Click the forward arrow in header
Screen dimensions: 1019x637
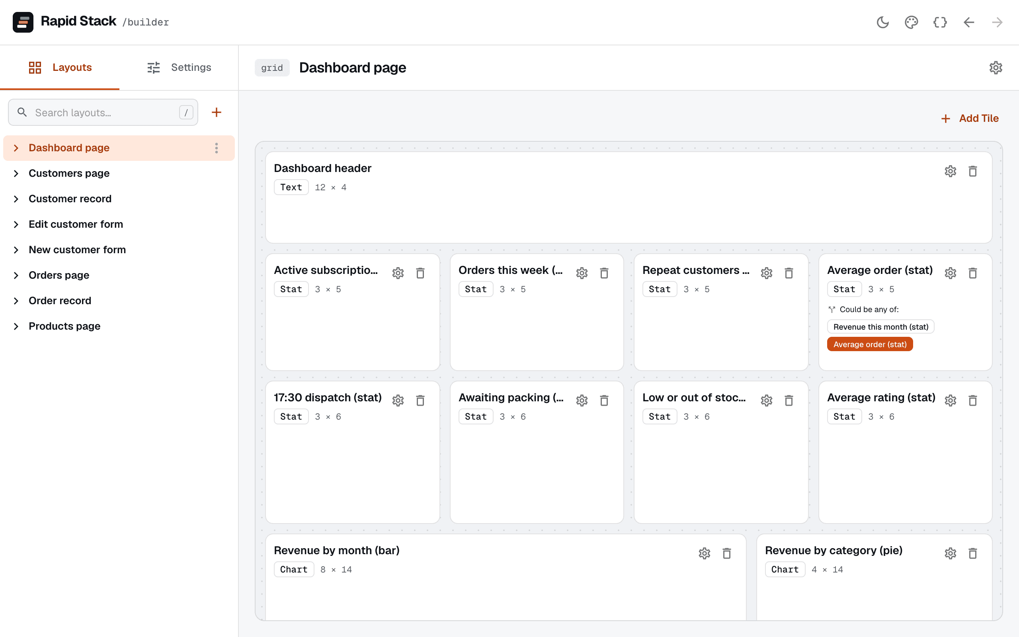click(x=997, y=22)
